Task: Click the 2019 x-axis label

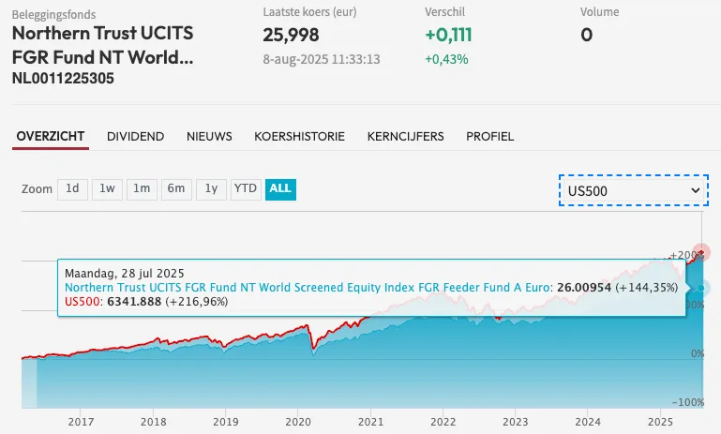Action: 226,422
